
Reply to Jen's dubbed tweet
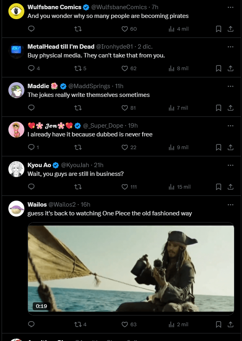coord(31,147)
